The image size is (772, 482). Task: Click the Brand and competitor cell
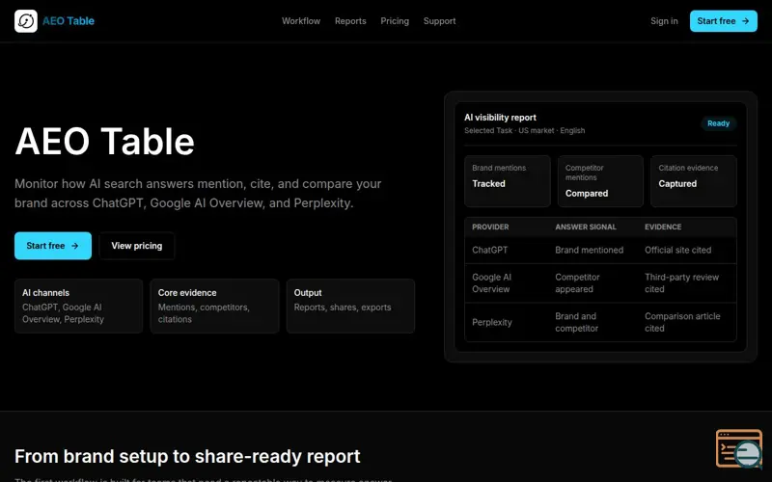click(x=576, y=322)
